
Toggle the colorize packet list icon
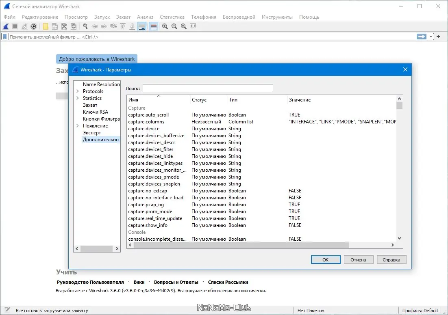154,26
